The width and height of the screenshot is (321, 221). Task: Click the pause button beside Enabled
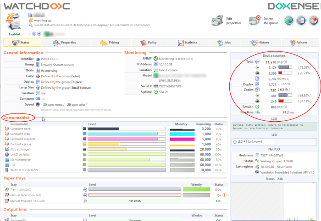pyautogui.click(x=33, y=34)
